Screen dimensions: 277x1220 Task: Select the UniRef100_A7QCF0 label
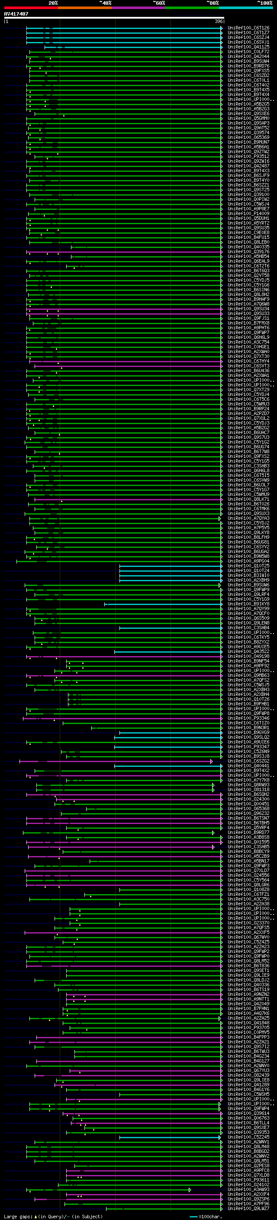click(248, 613)
